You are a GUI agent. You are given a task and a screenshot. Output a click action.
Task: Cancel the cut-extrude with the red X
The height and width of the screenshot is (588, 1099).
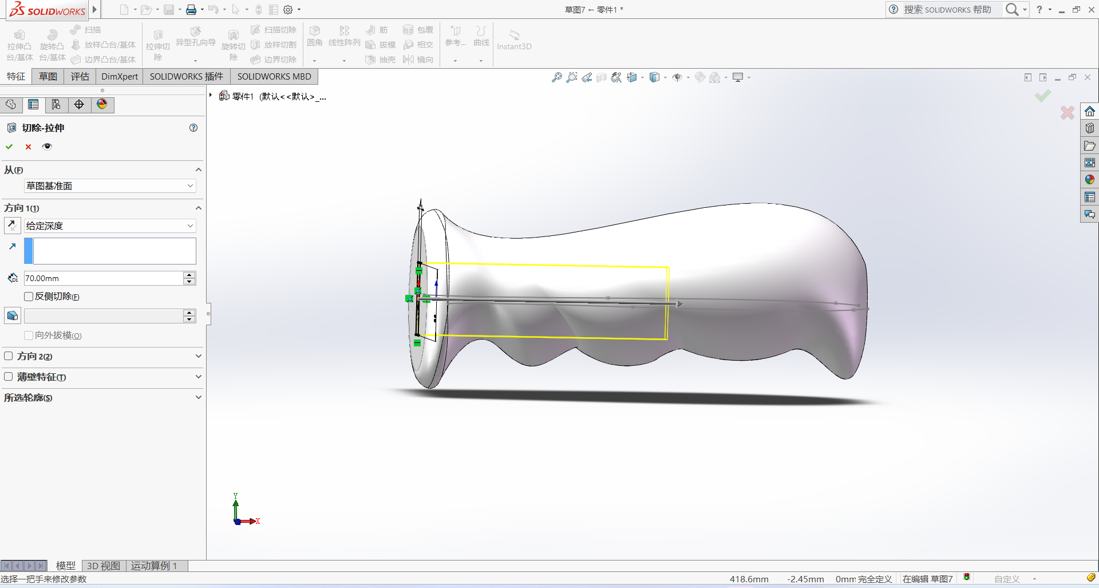28,147
